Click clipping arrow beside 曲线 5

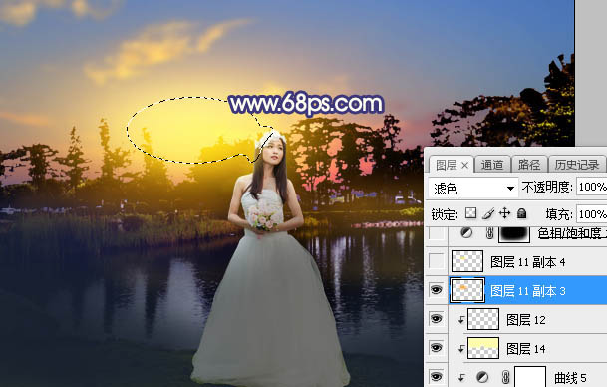(461, 377)
